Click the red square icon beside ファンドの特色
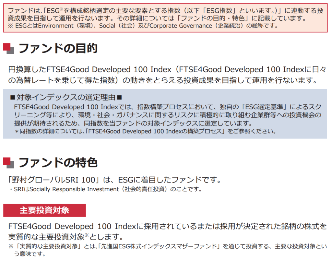This screenshot has height=259, width=332. 7,161
